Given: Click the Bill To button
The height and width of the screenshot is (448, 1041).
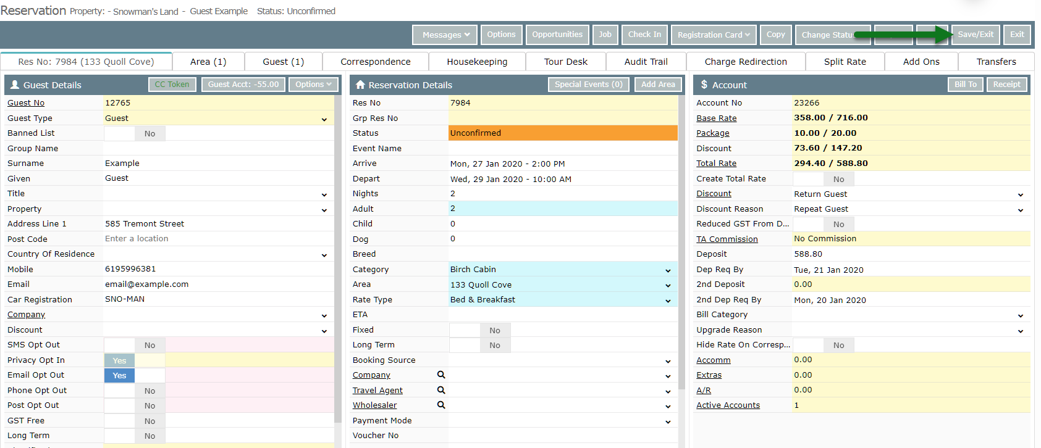Looking at the screenshot, I should (966, 85).
